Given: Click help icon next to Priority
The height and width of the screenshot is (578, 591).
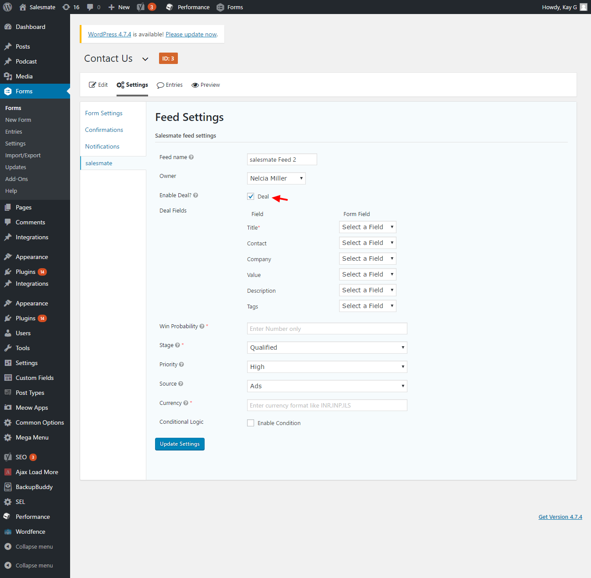Looking at the screenshot, I should point(181,365).
